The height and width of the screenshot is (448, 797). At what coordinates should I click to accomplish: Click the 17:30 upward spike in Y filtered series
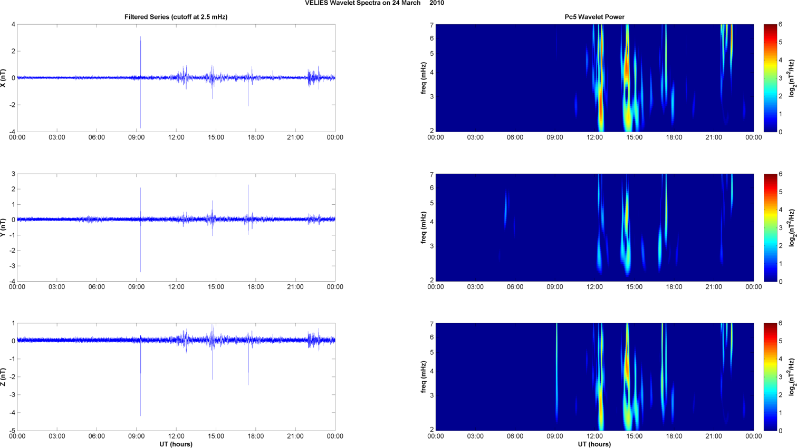(x=248, y=201)
